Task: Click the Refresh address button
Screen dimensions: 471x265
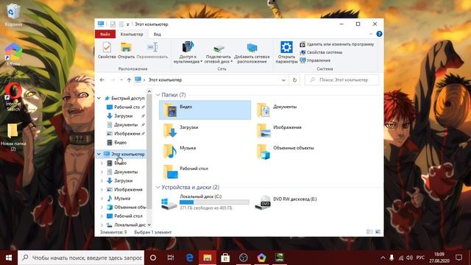Action: 294,80
